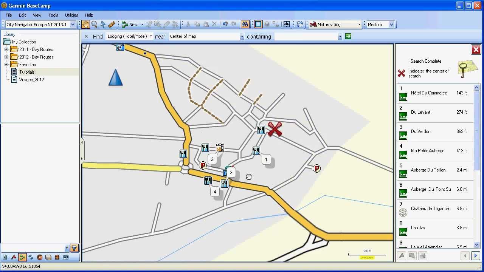
Task: Select Château de Trigance result
Action: [435, 209]
